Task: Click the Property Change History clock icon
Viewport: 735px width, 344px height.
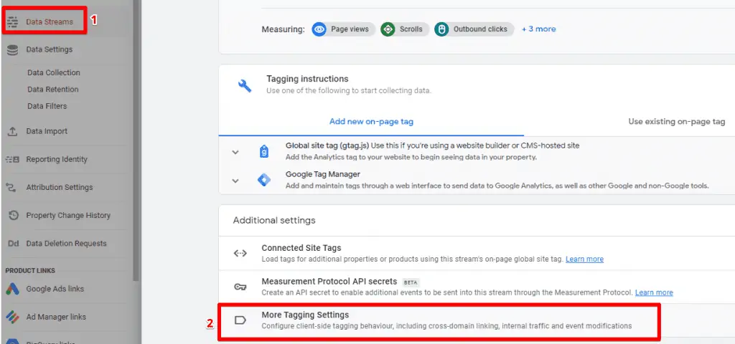Action: coord(14,215)
